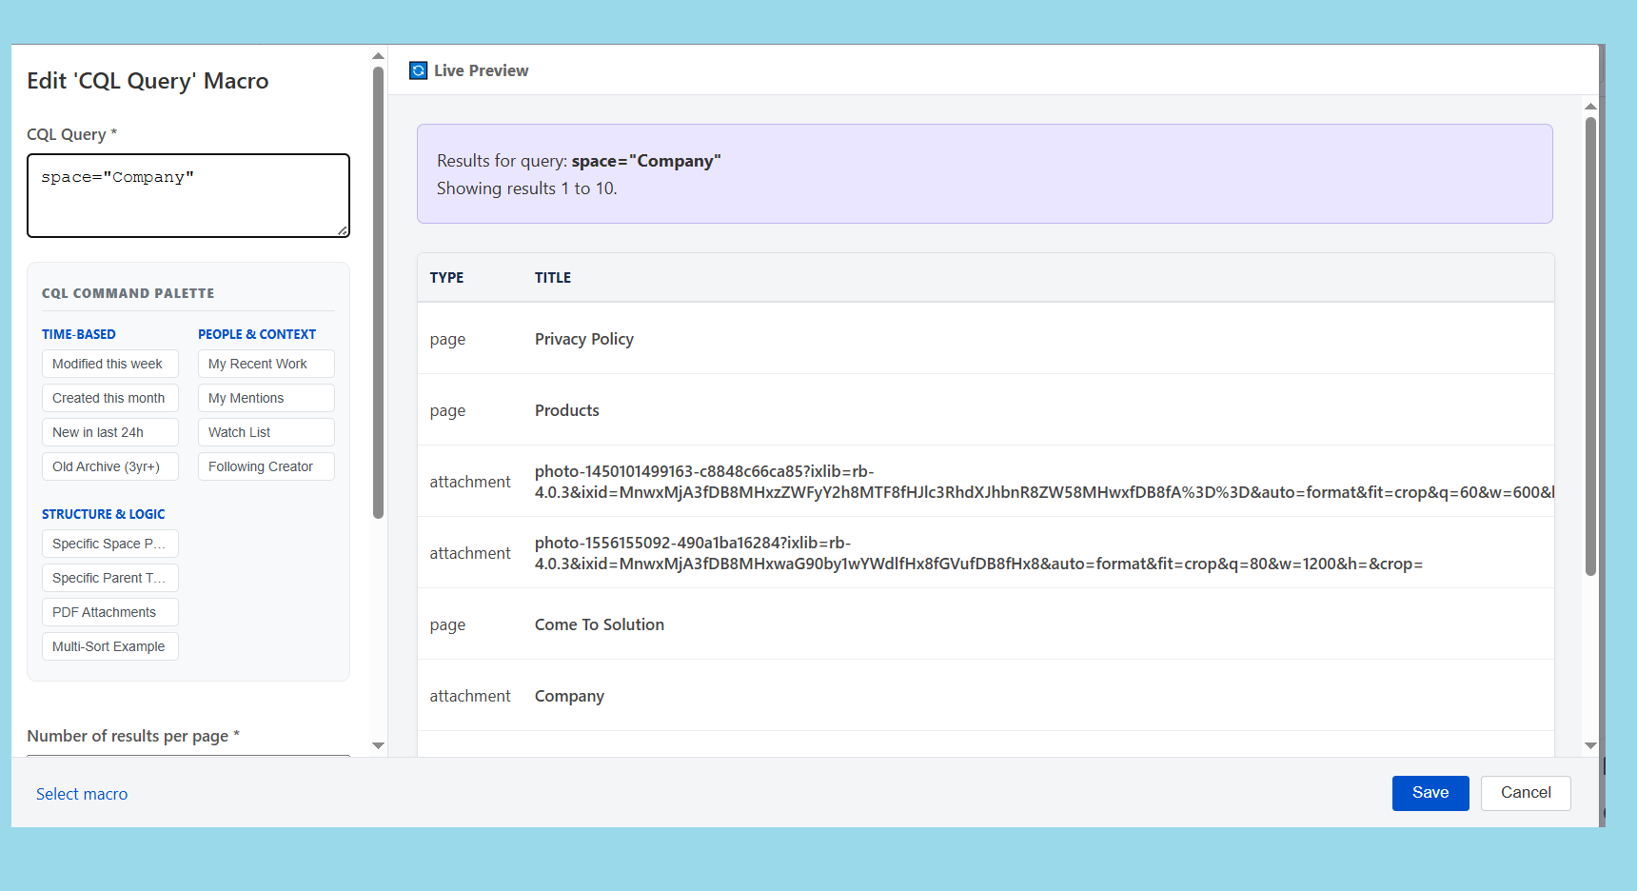
Task: Open the Select macro link
Action: click(82, 793)
